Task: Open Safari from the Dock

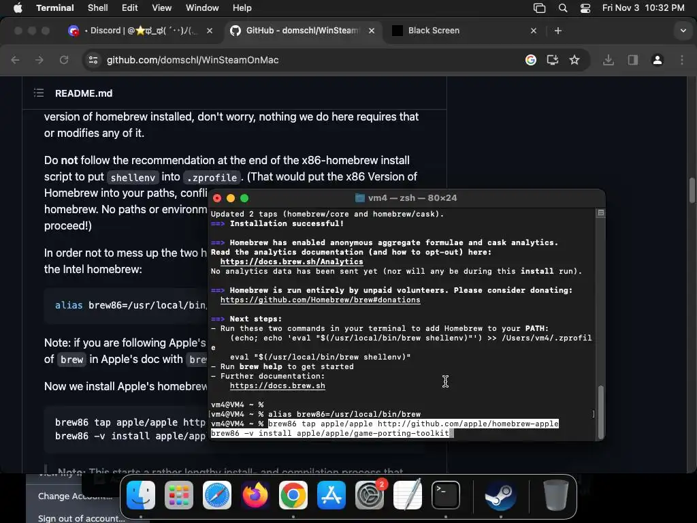Action: coord(217,495)
